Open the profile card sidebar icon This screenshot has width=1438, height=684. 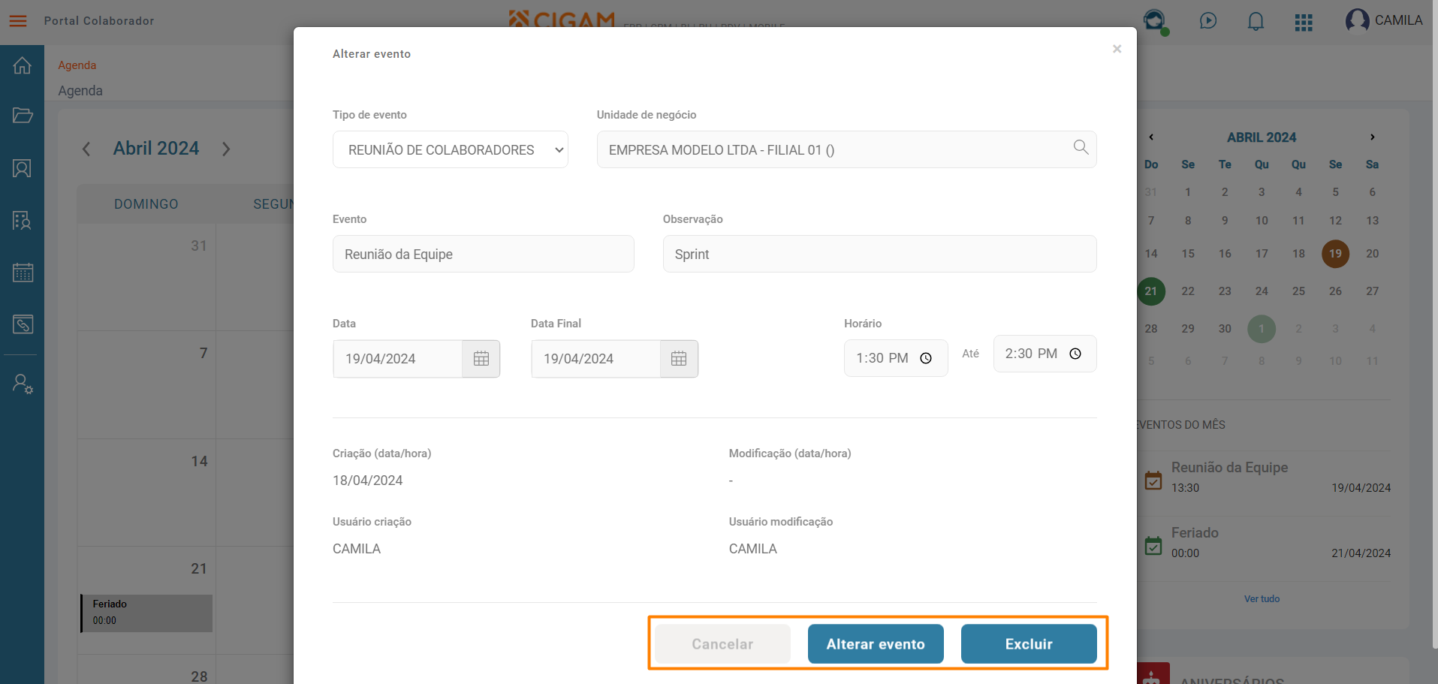coord(23,168)
